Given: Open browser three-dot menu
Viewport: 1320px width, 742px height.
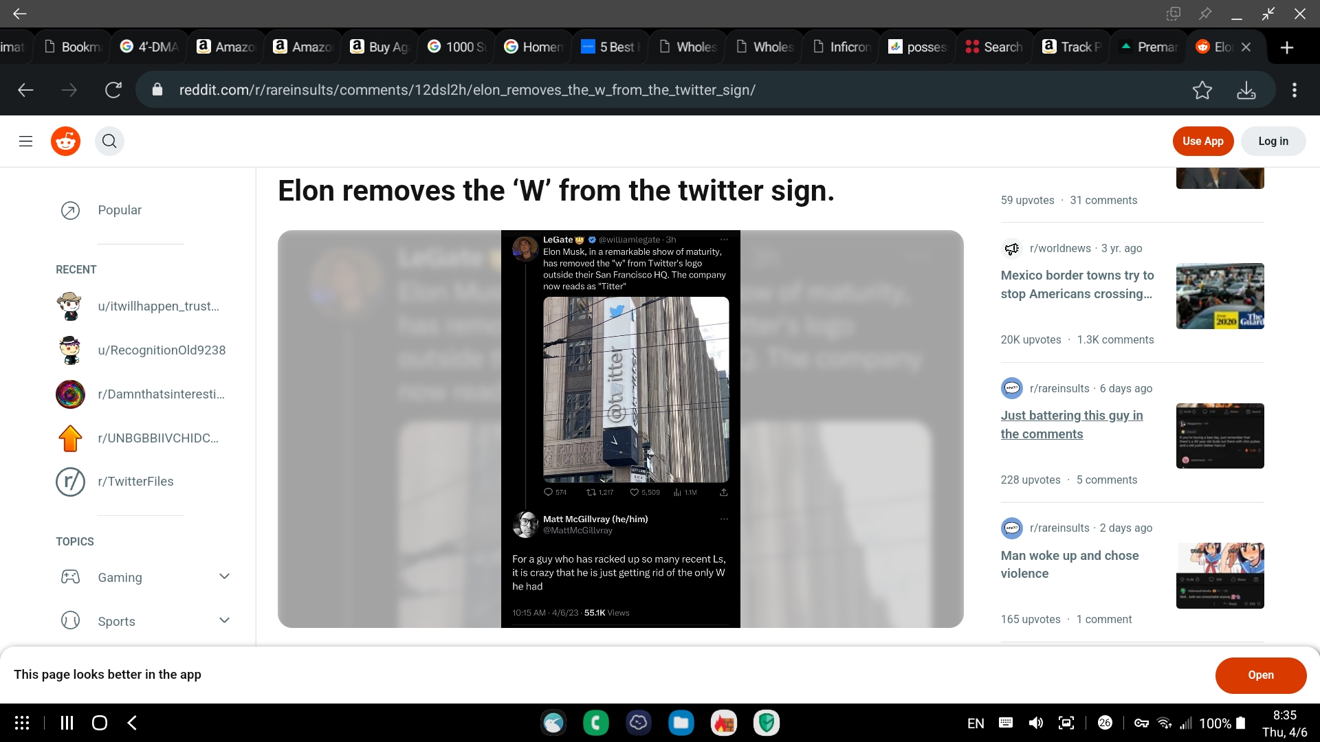Looking at the screenshot, I should click(1294, 90).
